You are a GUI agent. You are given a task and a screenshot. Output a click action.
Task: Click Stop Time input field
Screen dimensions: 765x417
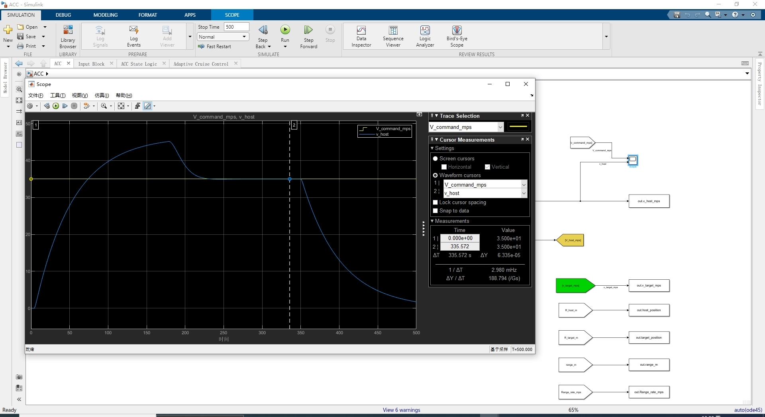[236, 27]
